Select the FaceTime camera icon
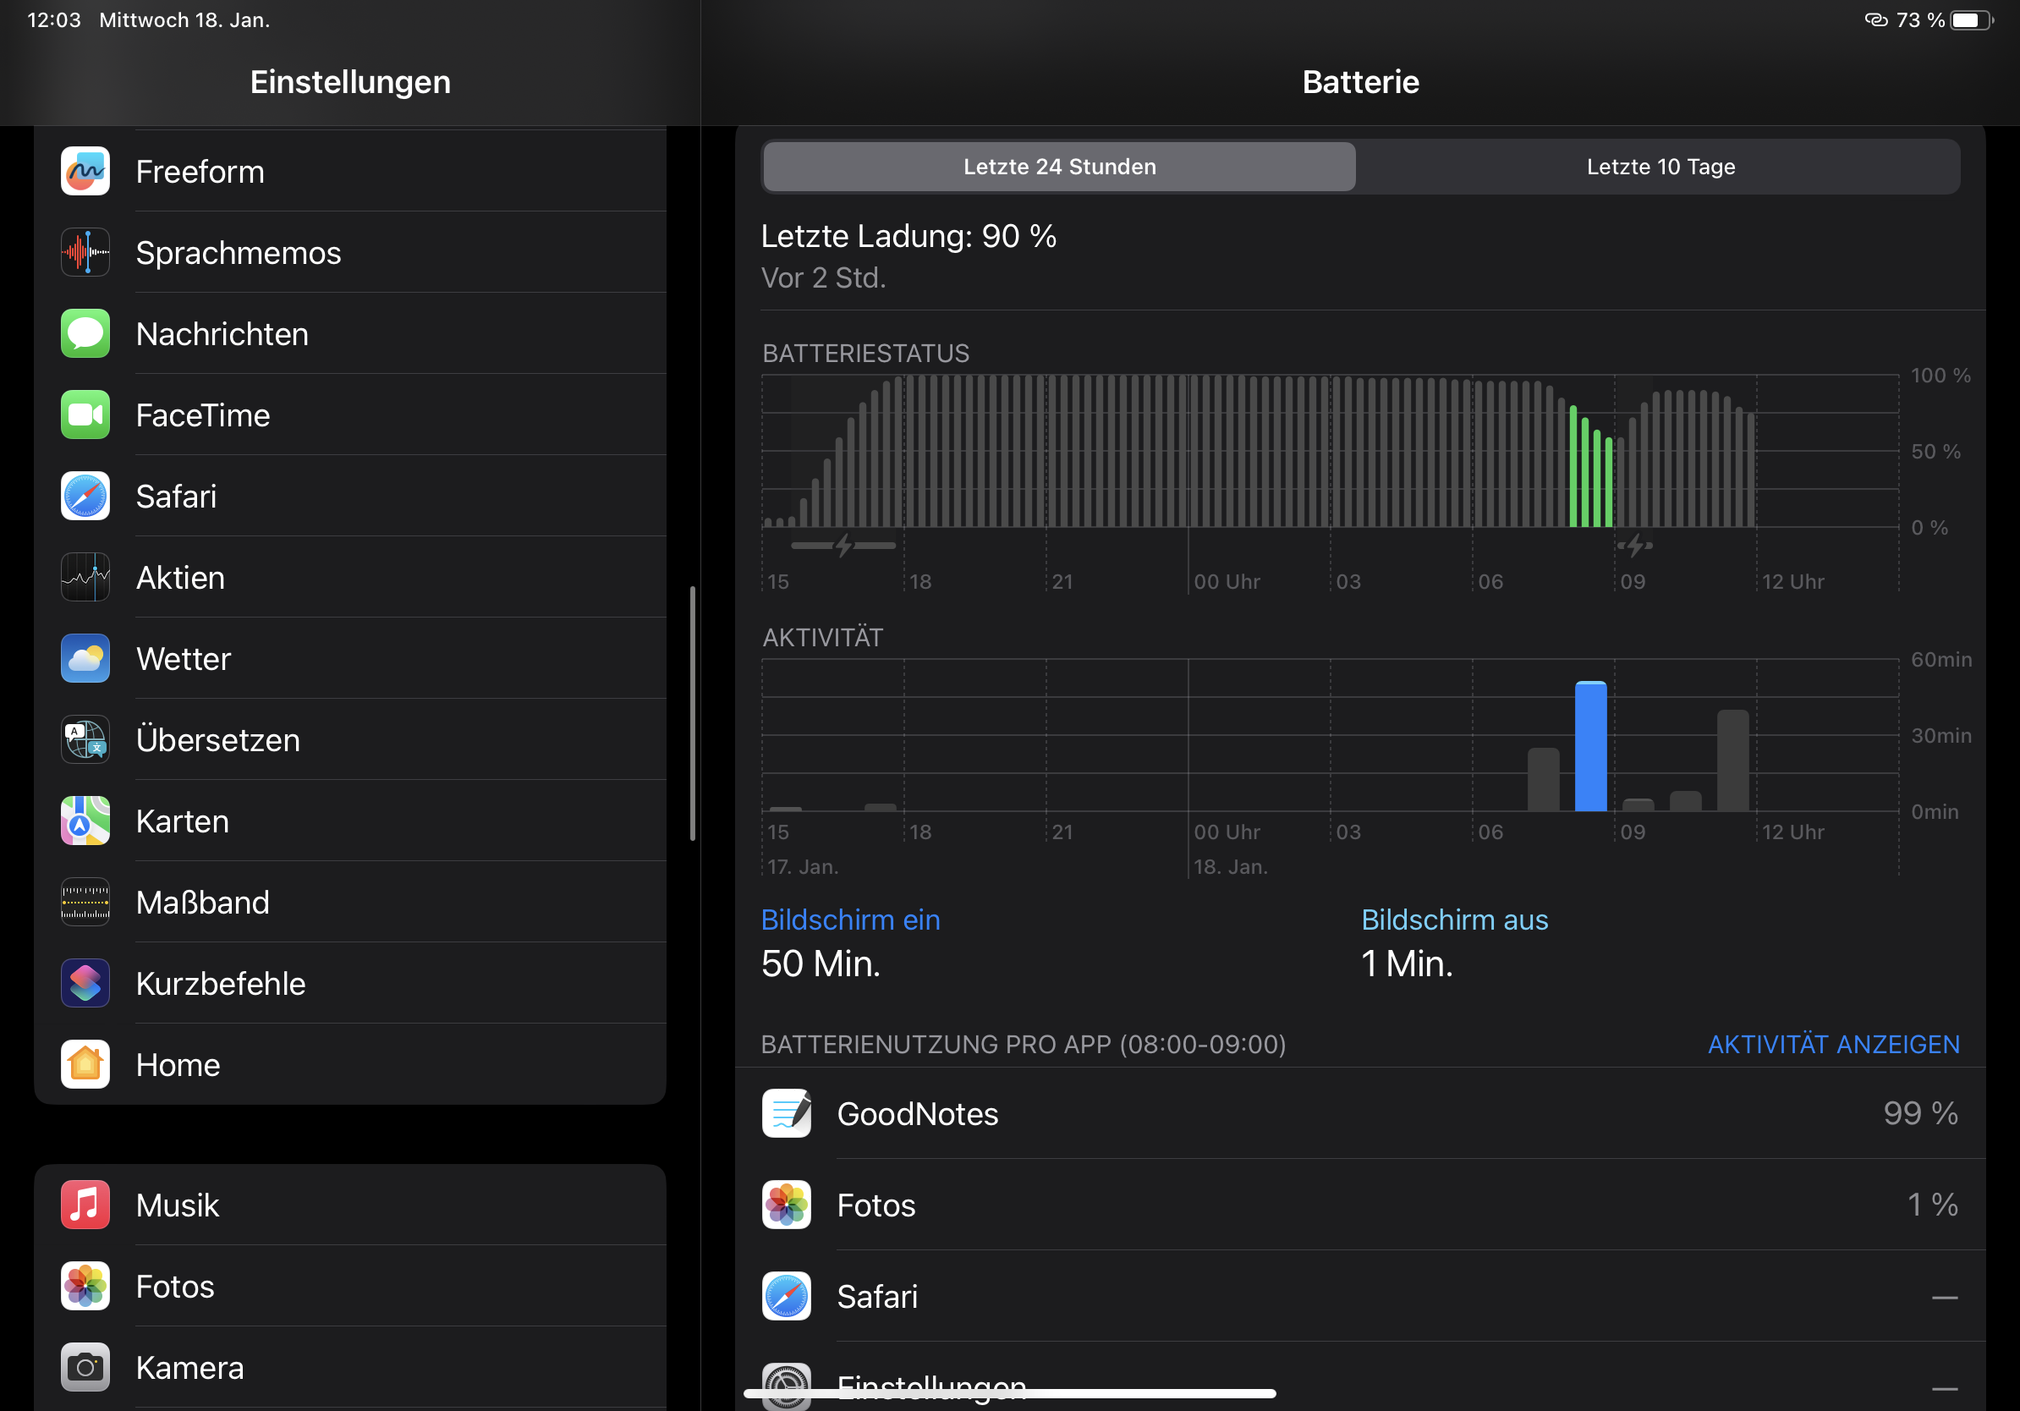 (x=85, y=415)
